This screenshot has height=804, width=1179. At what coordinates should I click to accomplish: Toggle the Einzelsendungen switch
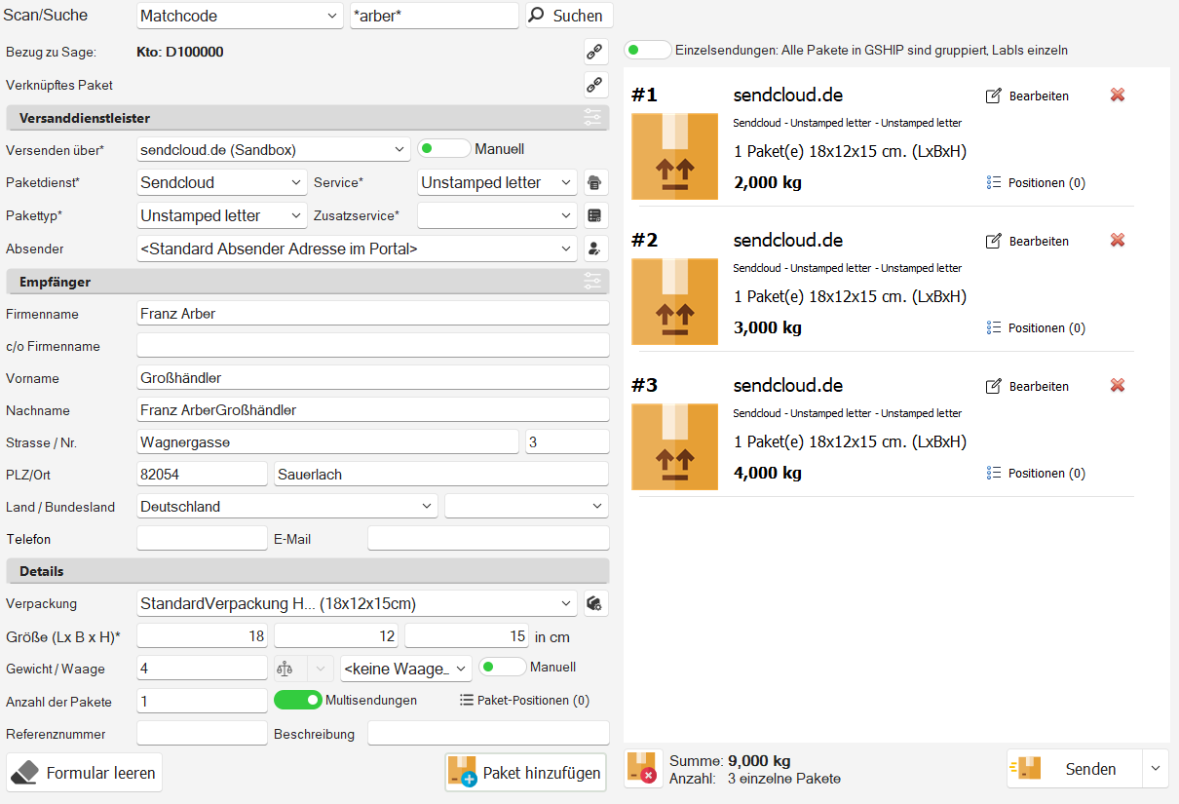[x=647, y=50]
